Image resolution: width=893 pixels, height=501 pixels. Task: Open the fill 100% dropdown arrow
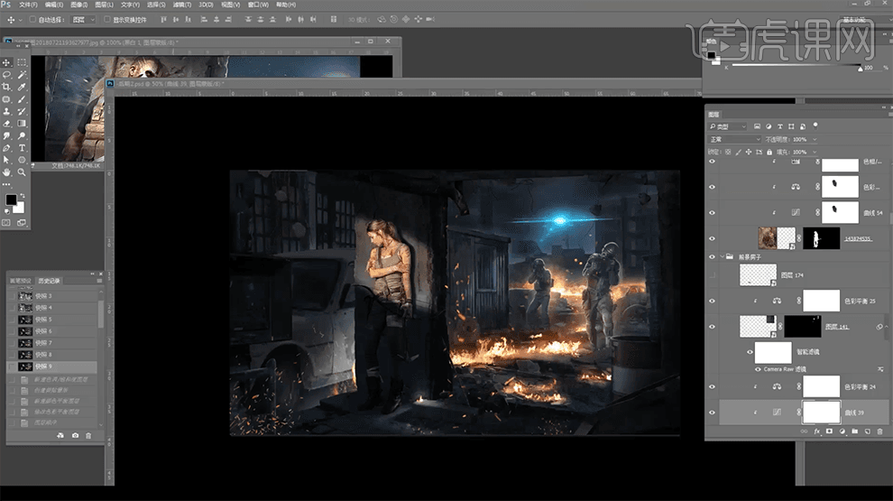coord(815,153)
